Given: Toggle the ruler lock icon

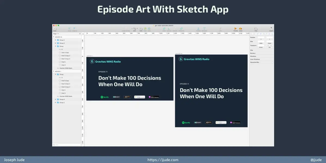Looking at the screenshot, I should [x=83, y=34].
